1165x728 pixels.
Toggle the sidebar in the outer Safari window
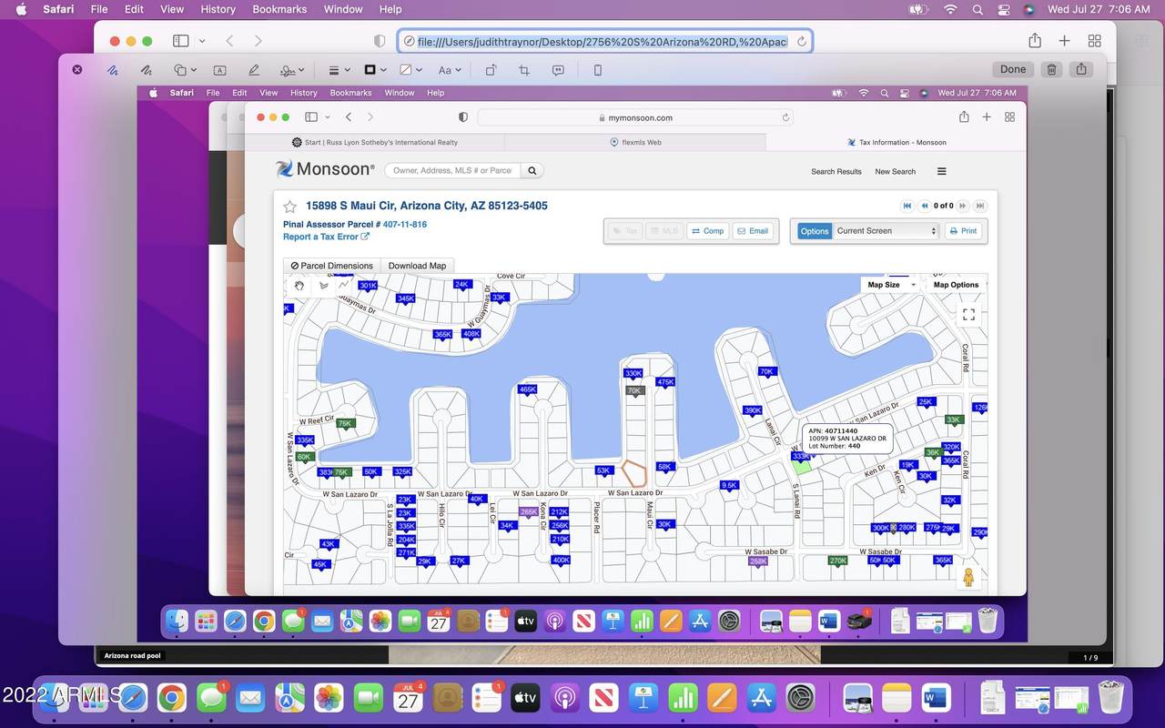[181, 41]
